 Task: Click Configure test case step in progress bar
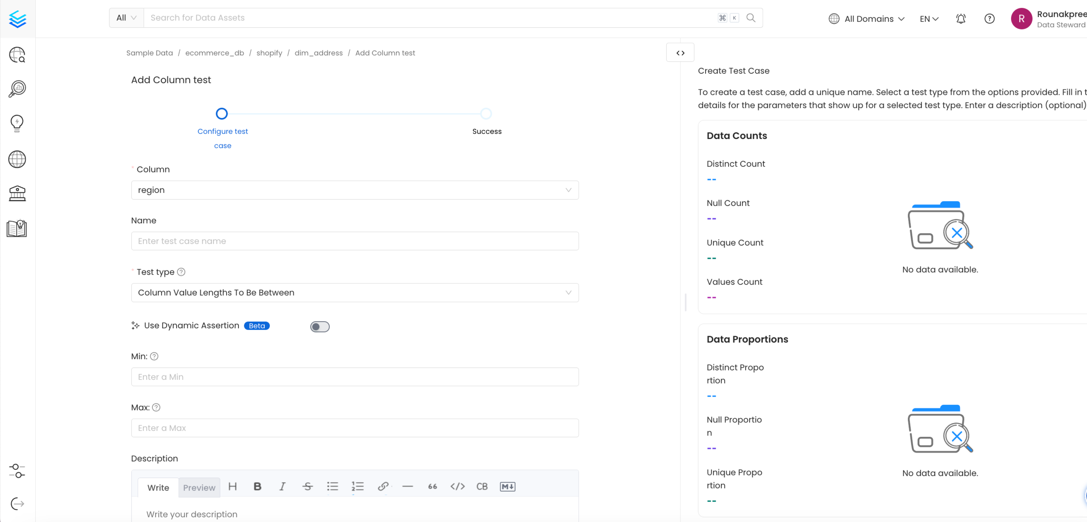coord(222,114)
